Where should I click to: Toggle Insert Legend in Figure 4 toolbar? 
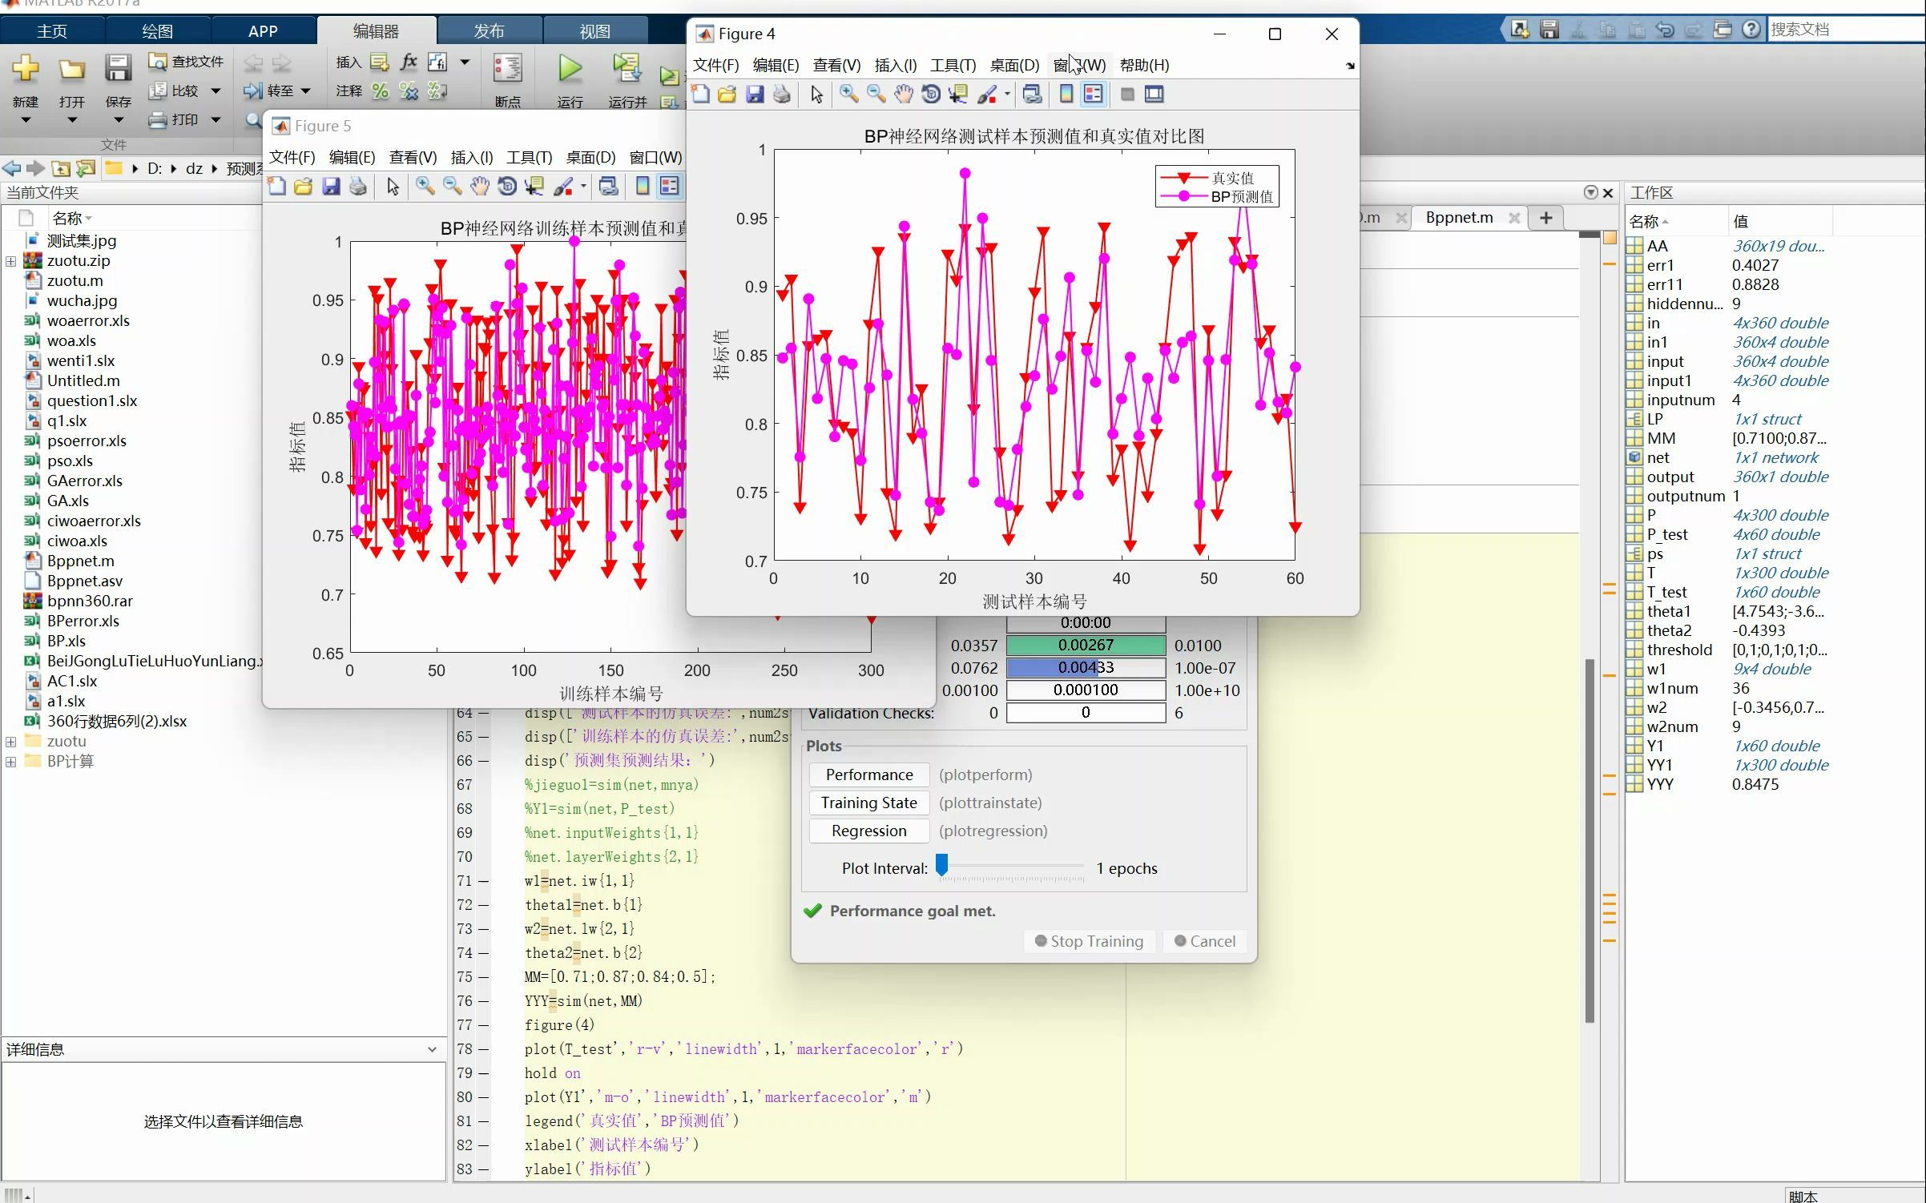click(1093, 95)
